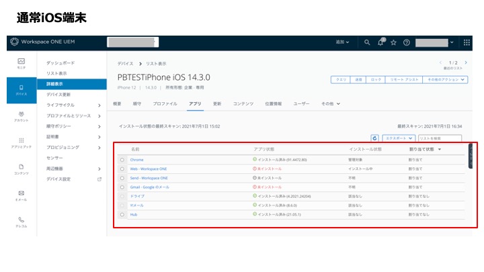Expand プロビジョニング menu chevron
The image size is (484, 272).
tap(99, 148)
